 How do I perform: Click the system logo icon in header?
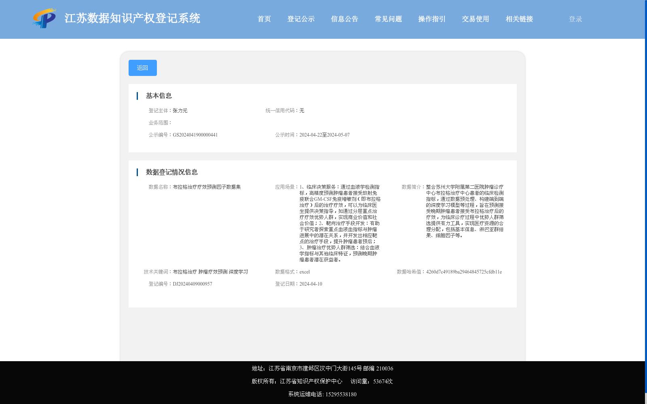(44, 19)
